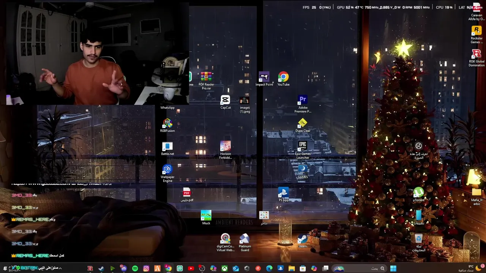
Task: Open Copilot from the taskbar
Action: [314, 268]
